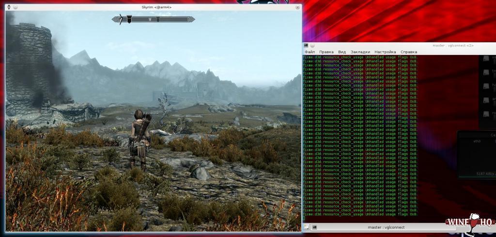Screen dimensions: 496x237
Task: Click the player character in Skyrim
Action: tap(139, 139)
